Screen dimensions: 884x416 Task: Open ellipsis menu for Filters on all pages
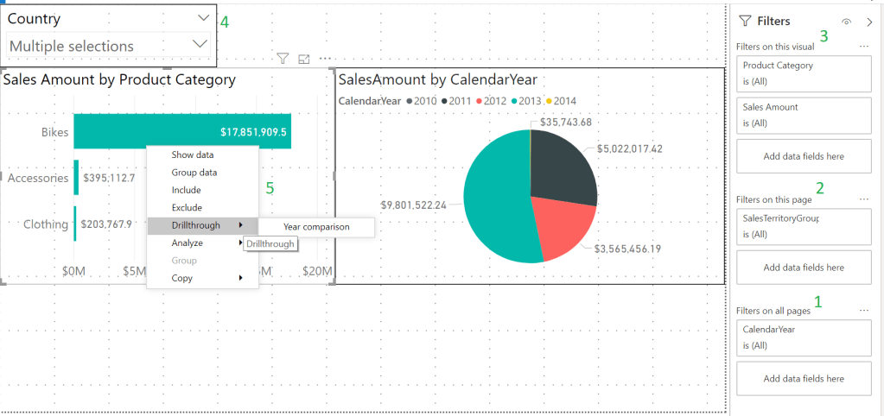863,310
